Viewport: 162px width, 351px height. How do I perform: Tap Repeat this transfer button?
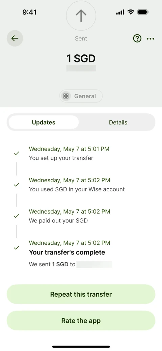[x=81, y=294]
